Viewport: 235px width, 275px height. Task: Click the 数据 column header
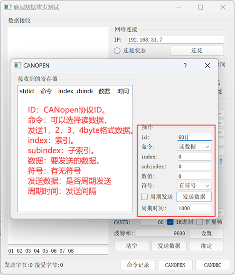[x=104, y=91]
